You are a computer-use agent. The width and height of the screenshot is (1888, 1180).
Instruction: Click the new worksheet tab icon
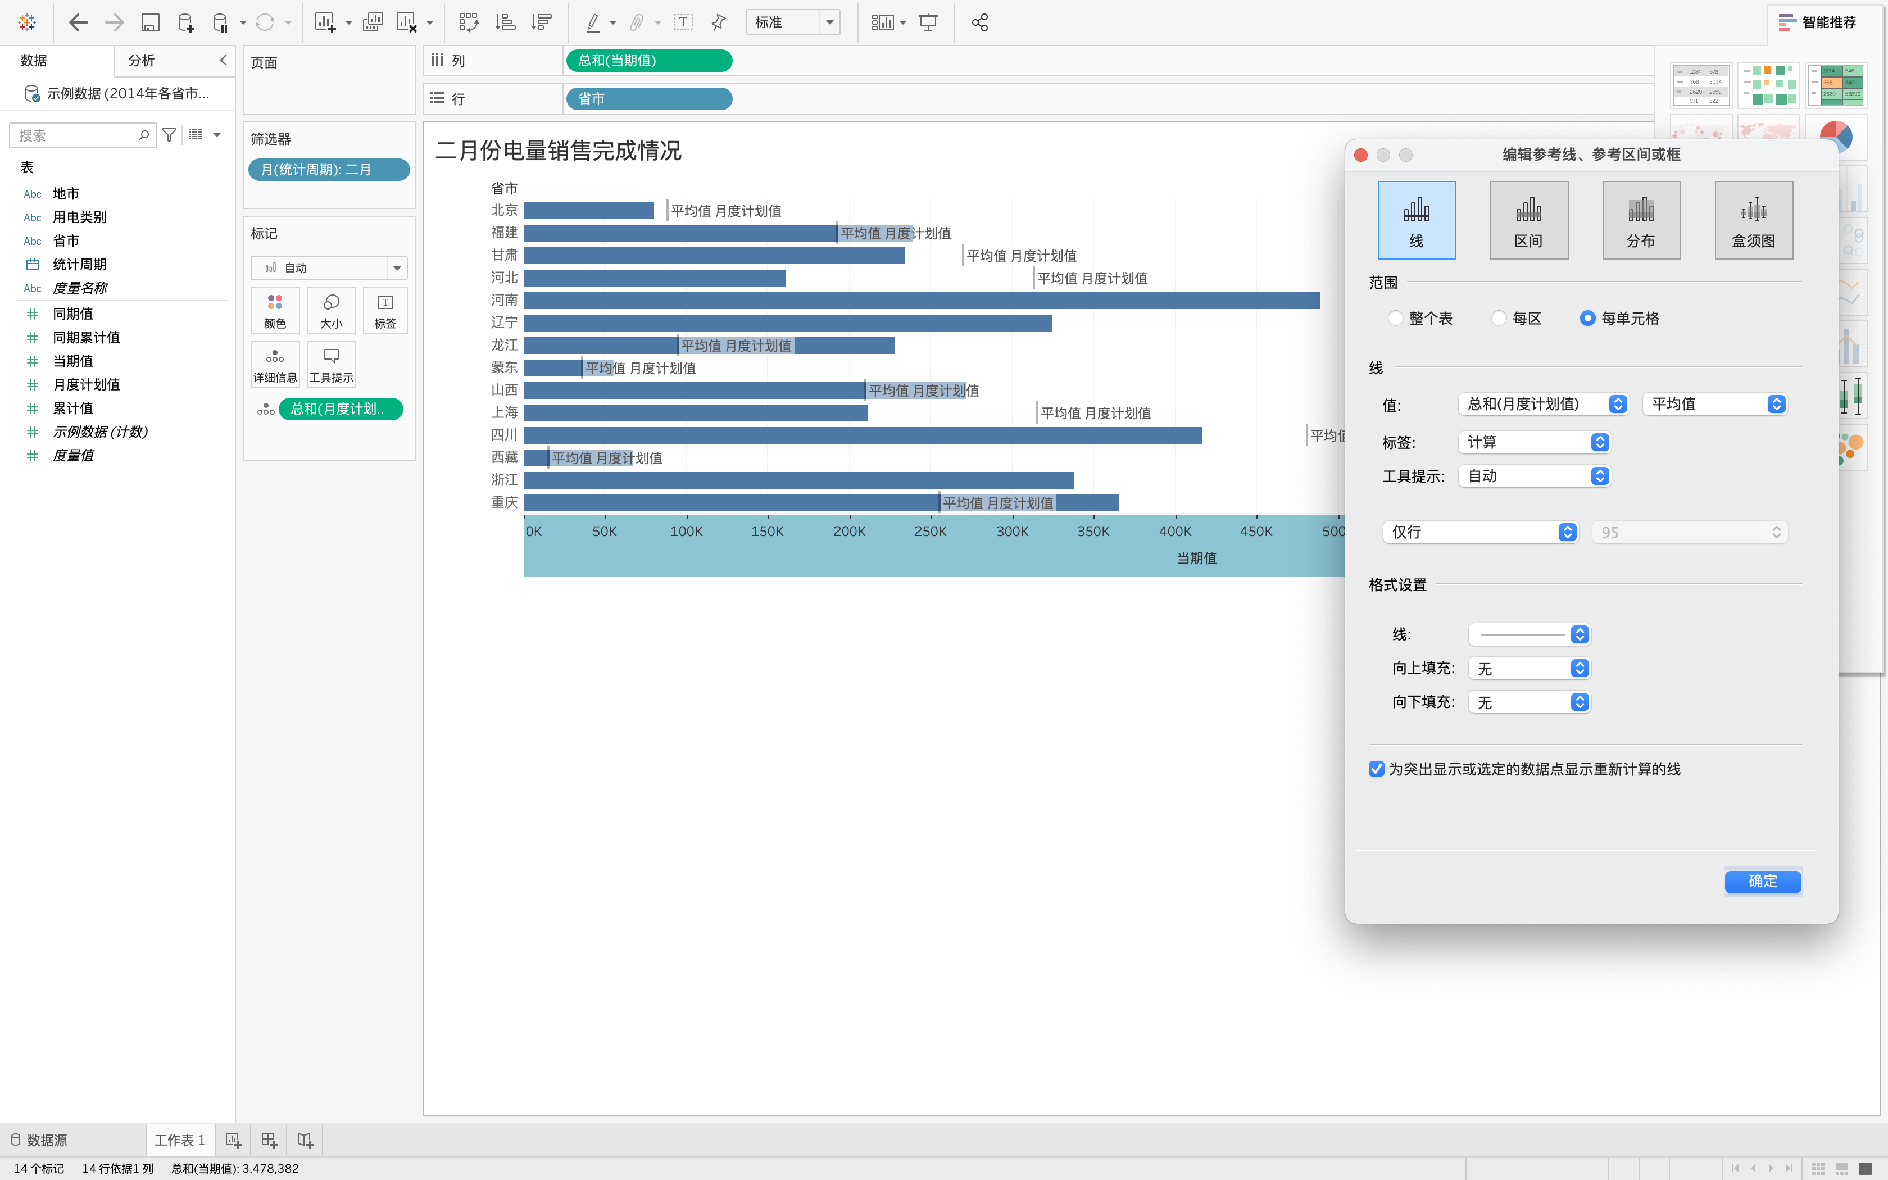(x=233, y=1140)
